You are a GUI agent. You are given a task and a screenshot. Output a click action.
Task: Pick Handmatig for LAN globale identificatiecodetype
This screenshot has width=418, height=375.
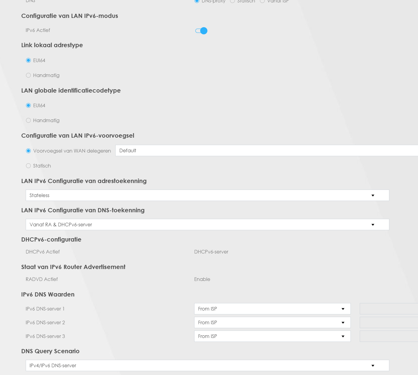tap(28, 120)
